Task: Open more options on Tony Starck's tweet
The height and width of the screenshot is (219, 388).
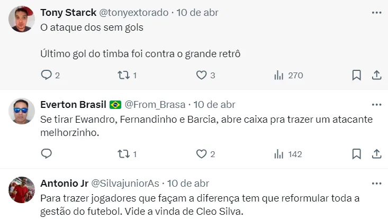Action: (376, 13)
